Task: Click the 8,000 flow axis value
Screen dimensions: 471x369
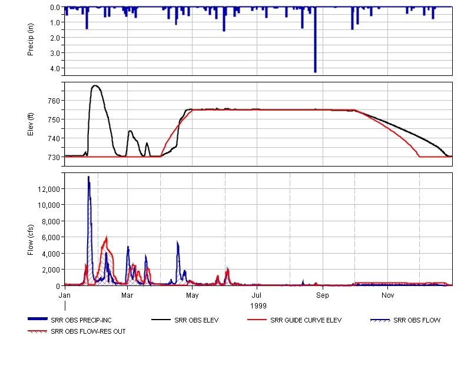Action: tap(51, 222)
